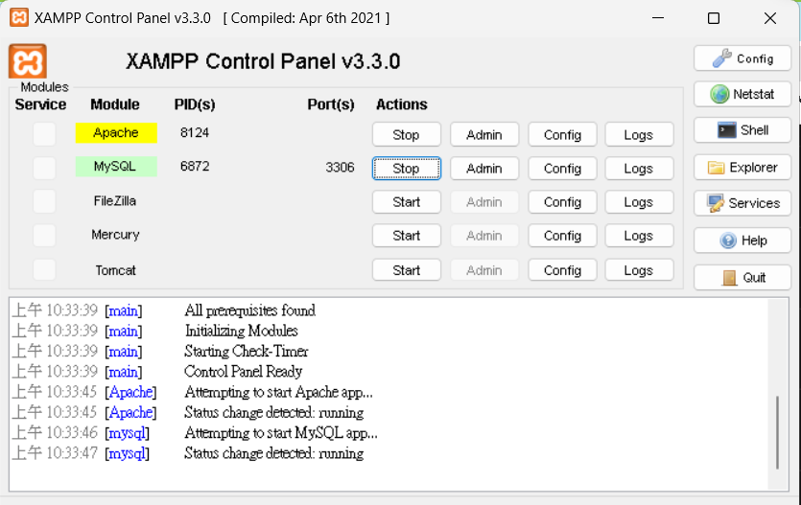
Task: Open Config menu for Tomcat
Action: 562,270
